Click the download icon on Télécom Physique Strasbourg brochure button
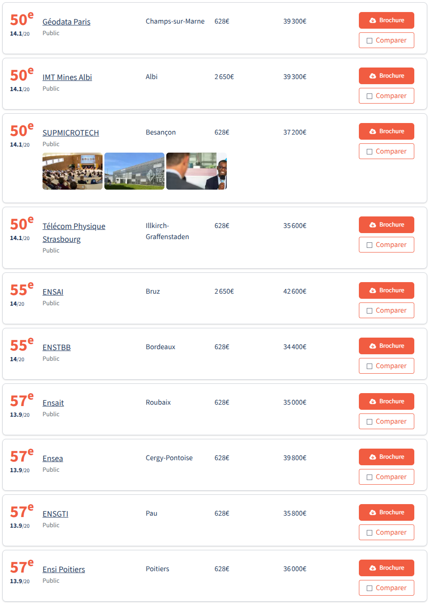 (373, 225)
